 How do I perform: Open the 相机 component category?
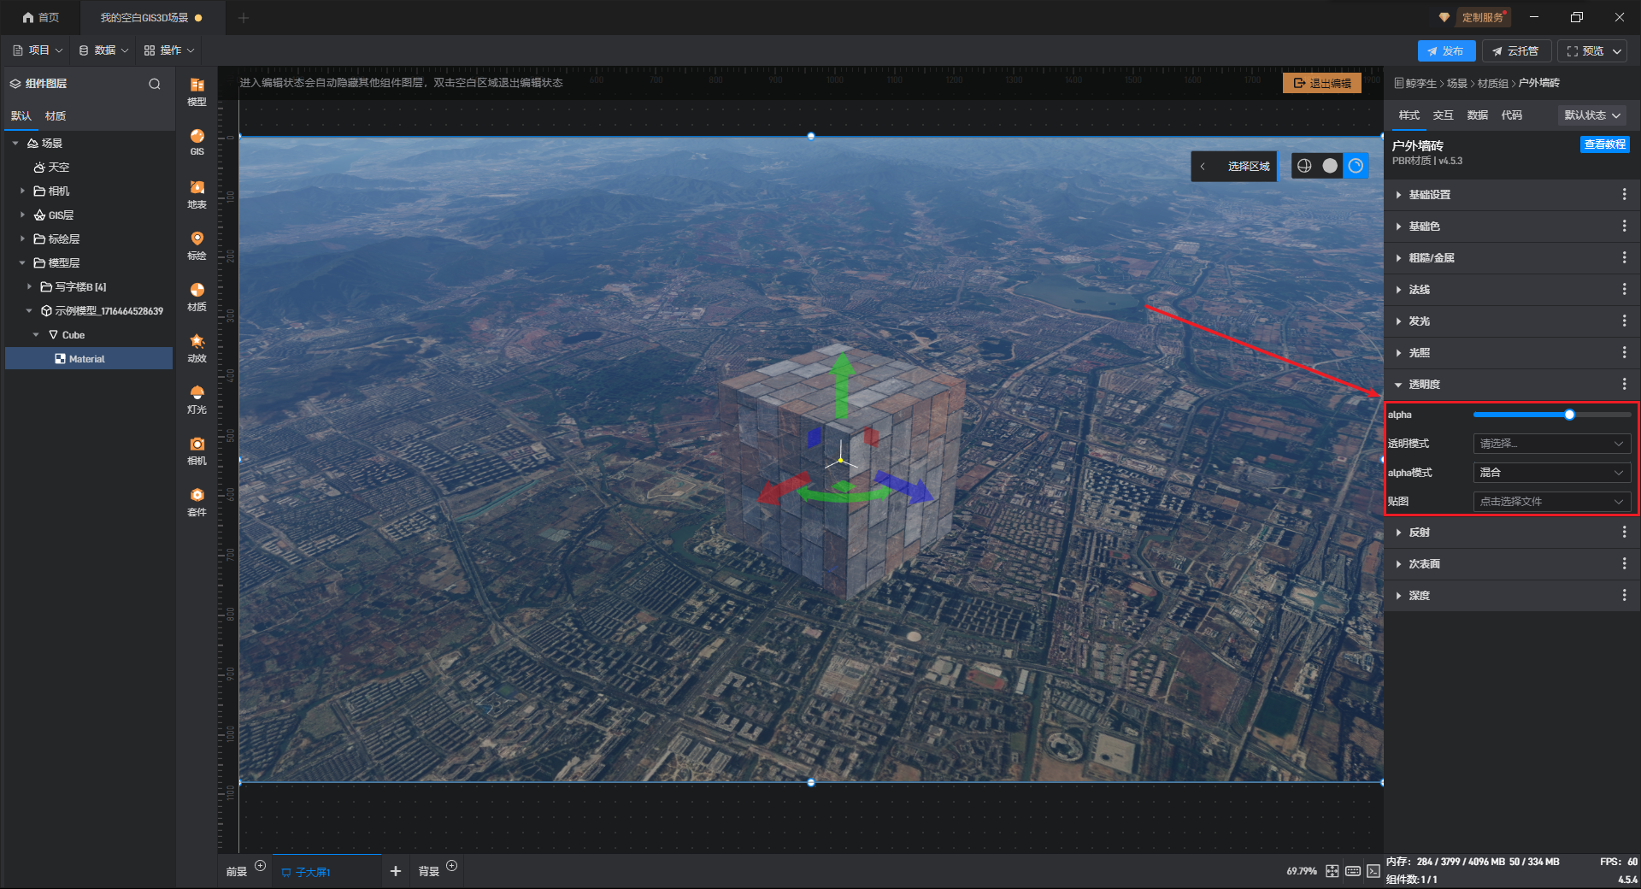point(197,450)
